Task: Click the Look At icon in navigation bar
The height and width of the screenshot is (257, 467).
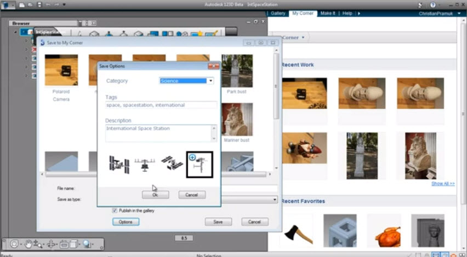Action: (x=64, y=244)
